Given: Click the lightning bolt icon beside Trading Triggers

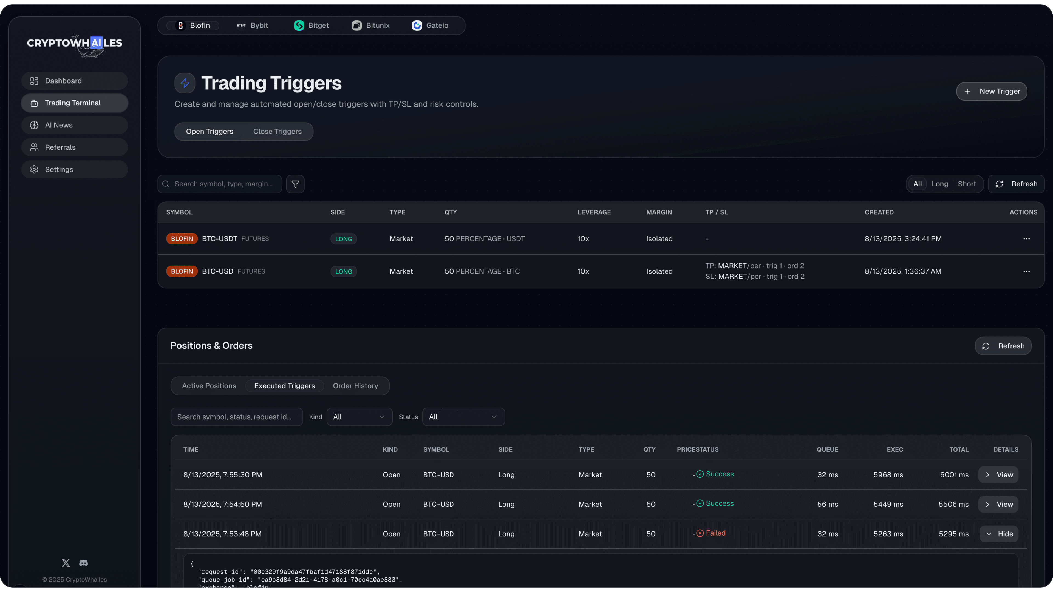Looking at the screenshot, I should [x=185, y=83].
